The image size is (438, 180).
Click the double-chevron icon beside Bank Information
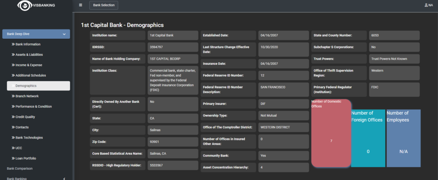pos(12,44)
